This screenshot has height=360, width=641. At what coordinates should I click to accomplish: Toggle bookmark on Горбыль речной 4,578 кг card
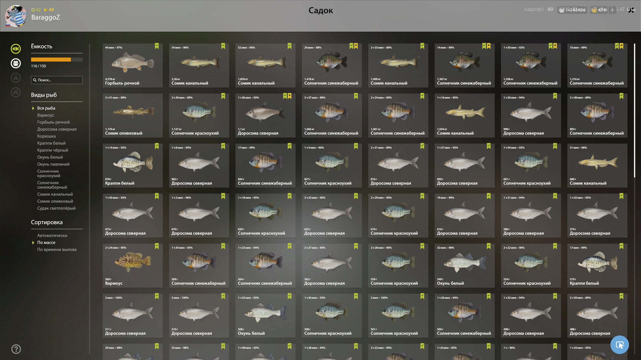point(157,46)
